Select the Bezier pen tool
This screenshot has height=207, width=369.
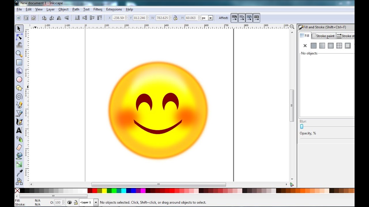click(x=19, y=113)
